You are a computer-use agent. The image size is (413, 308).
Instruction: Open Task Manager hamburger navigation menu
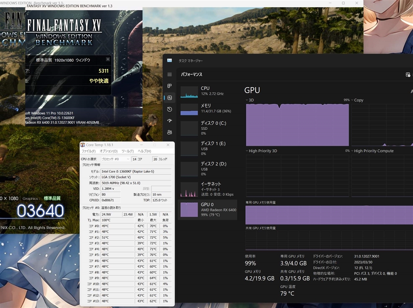(170, 75)
